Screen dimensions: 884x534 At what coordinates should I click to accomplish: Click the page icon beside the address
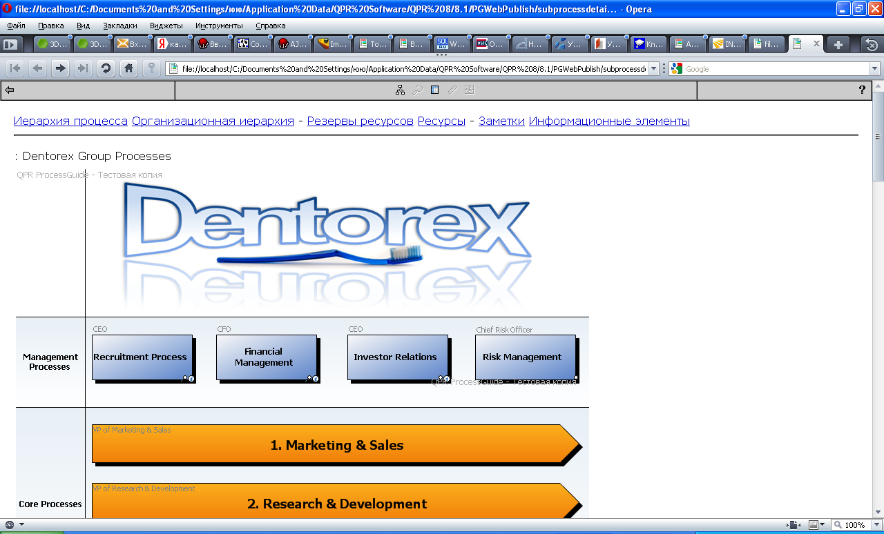pyautogui.click(x=174, y=68)
